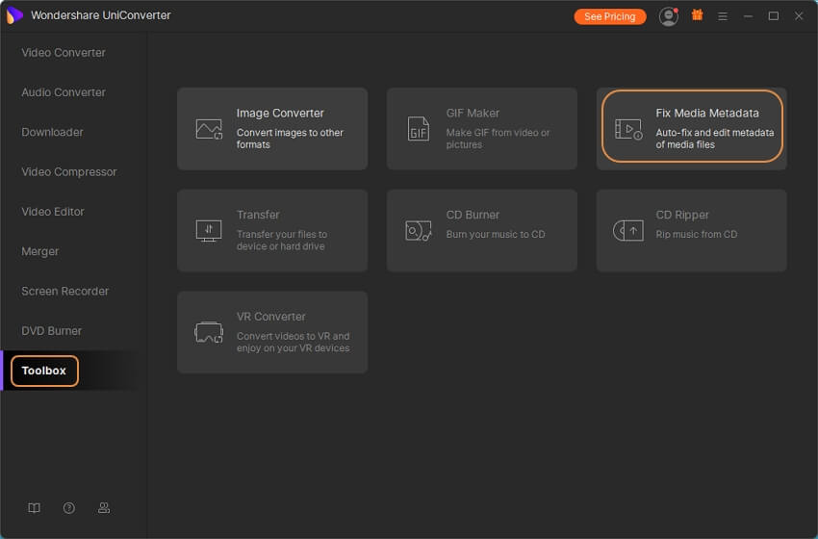Click the GIF Maker icon
The height and width of the screenshot is (539, 818).
pyautogui.click(x=419, y=129)
